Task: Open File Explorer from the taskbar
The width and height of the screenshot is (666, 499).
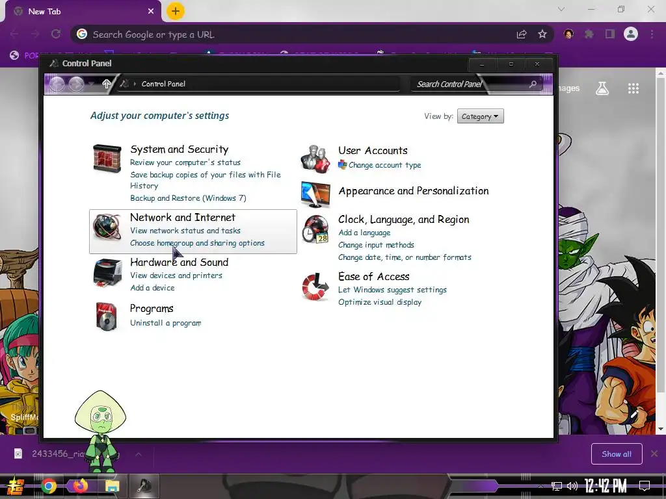Action: click(112, 486)
